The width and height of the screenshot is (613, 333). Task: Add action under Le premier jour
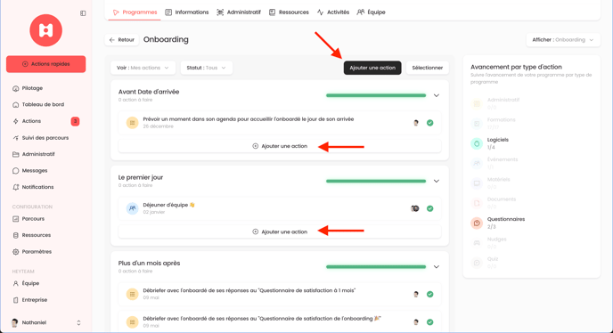coord(280,231)
